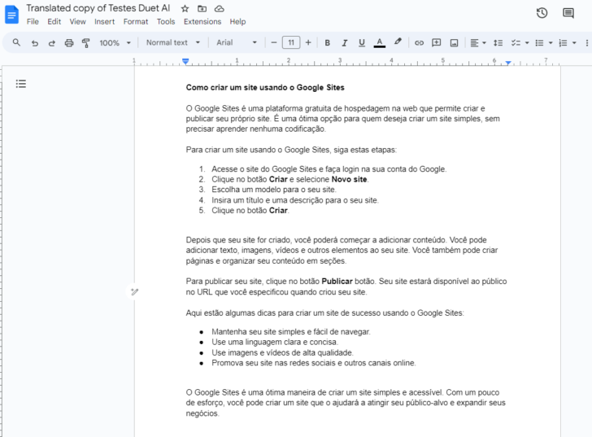Screen dimensions: 592x437
Task: Open the comments panel icon
Action: point(568,13)
